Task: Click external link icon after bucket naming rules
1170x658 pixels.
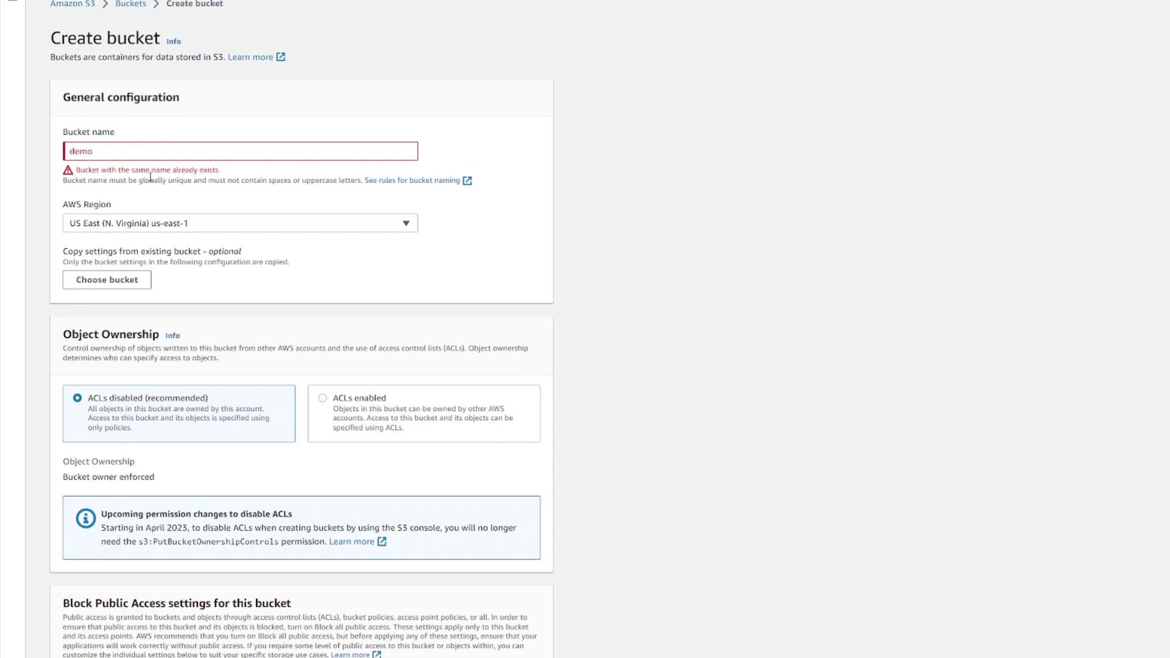Action: (467, 181)
